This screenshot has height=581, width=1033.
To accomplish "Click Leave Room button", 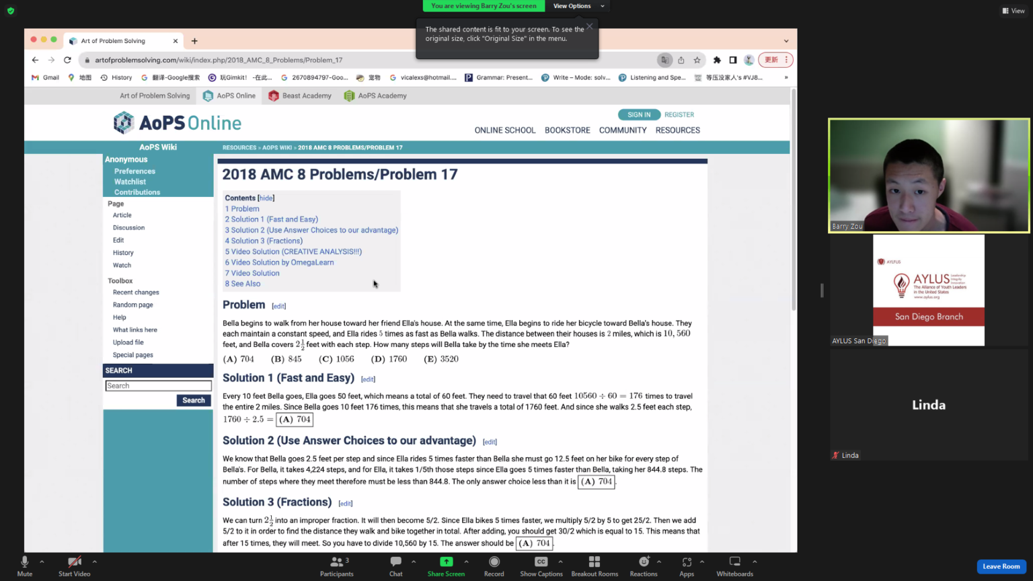I will (1001, 566).
